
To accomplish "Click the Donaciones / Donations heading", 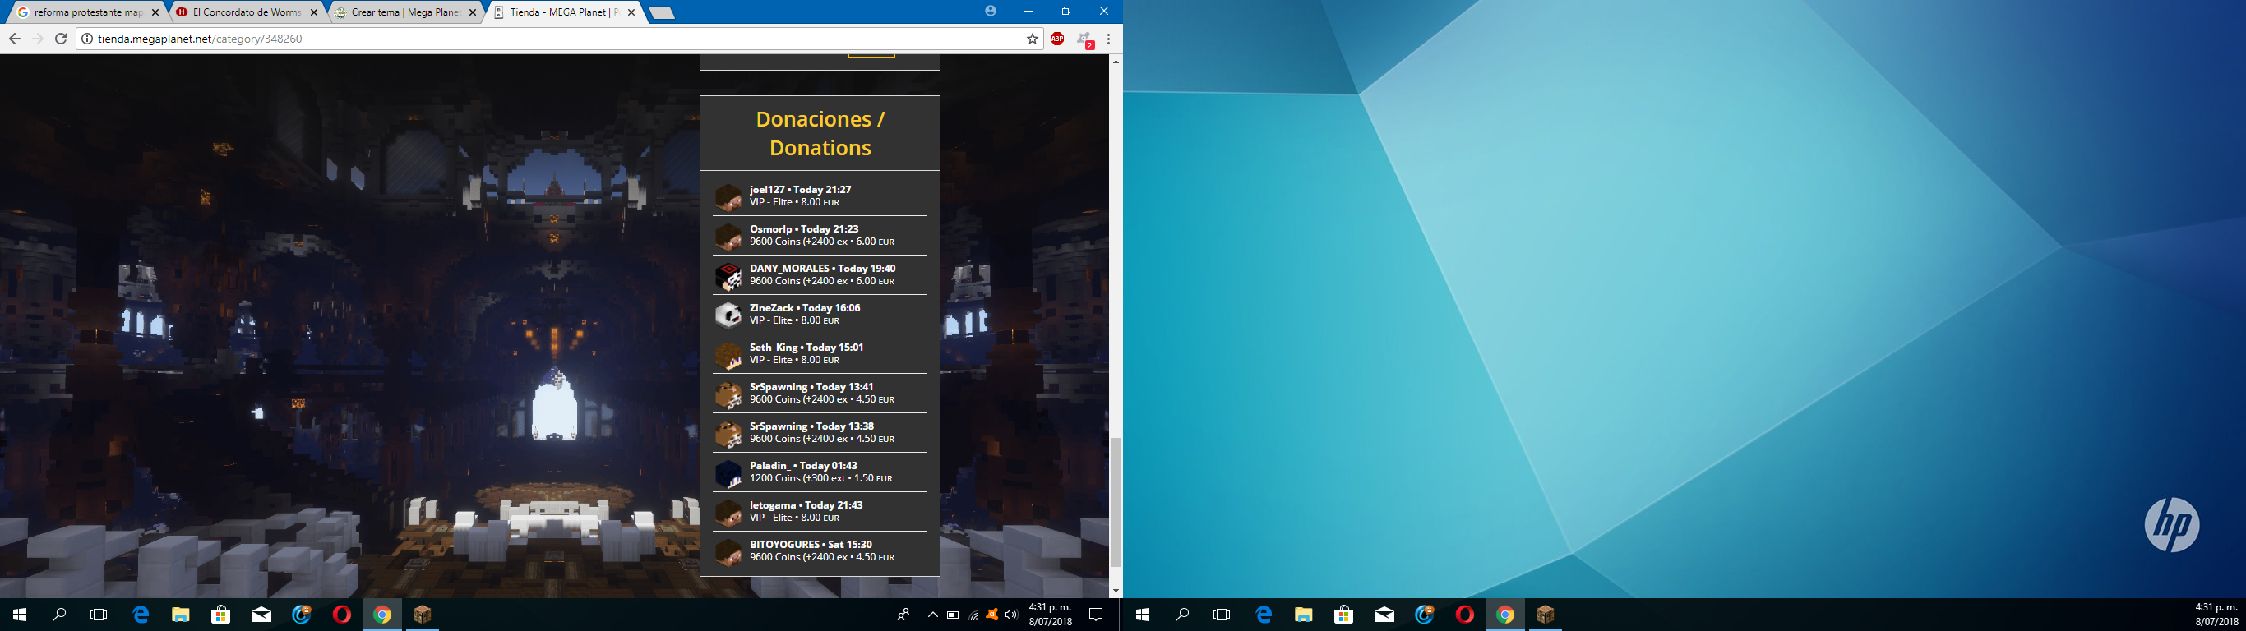I will [820, 133].
